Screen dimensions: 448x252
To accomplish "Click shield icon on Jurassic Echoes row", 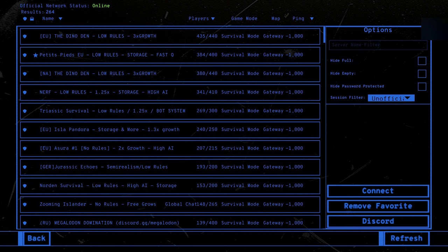I will click(24, 167).
